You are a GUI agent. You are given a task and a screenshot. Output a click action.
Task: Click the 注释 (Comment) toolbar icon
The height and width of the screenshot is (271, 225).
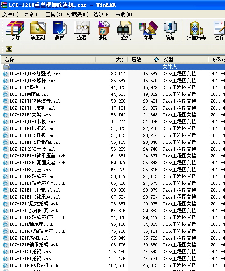coord(219,31)
